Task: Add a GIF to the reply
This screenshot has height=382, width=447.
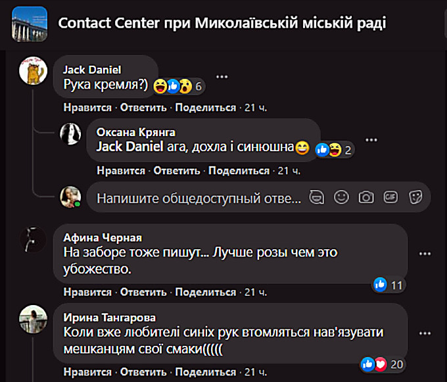Action: pyautogui.click(x=390, y=197)
